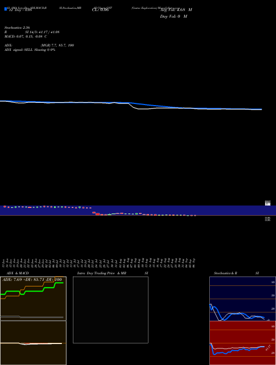Click the 'SI 14/3: 41.17 / 41.08' values
The height and width of the screenshot is (365, 276).
click(x=42, y=32)
